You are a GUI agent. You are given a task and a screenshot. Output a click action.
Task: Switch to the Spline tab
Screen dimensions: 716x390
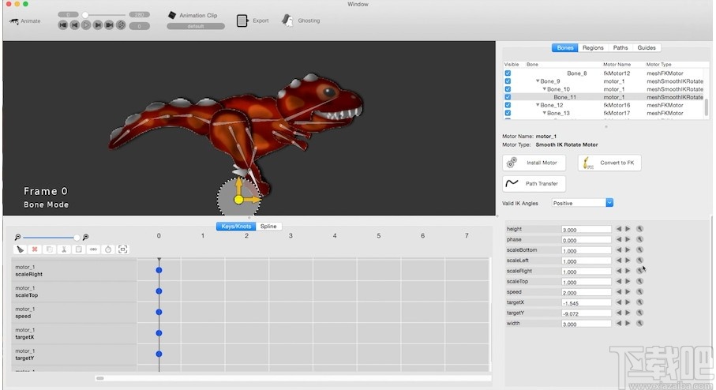[x=268, y=227]
